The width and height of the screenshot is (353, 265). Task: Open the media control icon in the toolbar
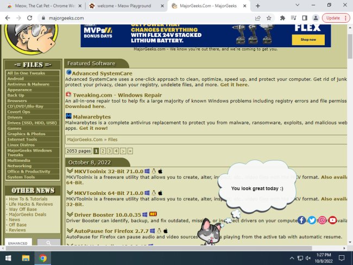294,18
